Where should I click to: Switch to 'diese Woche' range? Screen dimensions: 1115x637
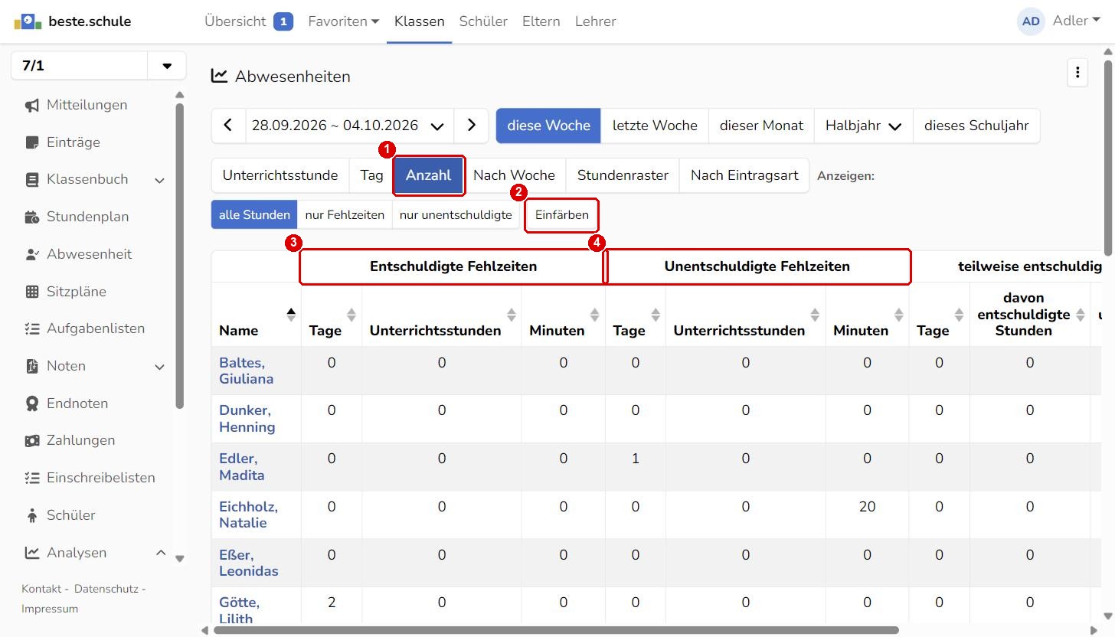[x=548, y=126]
